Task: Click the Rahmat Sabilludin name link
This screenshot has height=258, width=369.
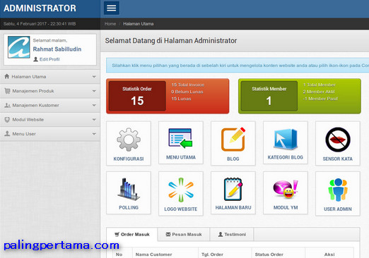Action: pyautogui.click(x=57, y=49)
